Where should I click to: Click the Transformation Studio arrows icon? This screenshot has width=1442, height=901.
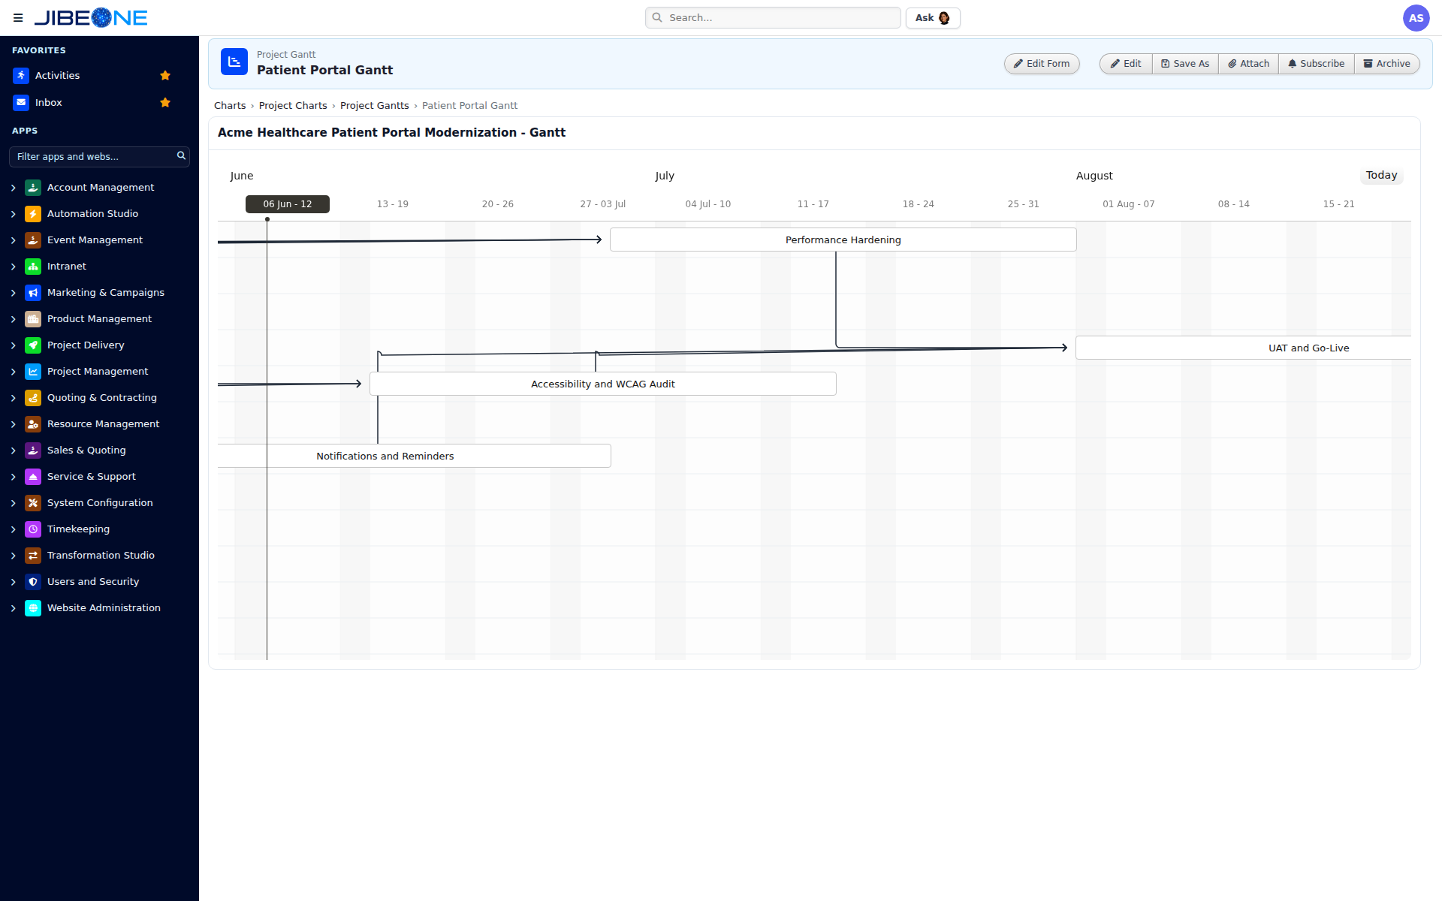tap(33, 556)
